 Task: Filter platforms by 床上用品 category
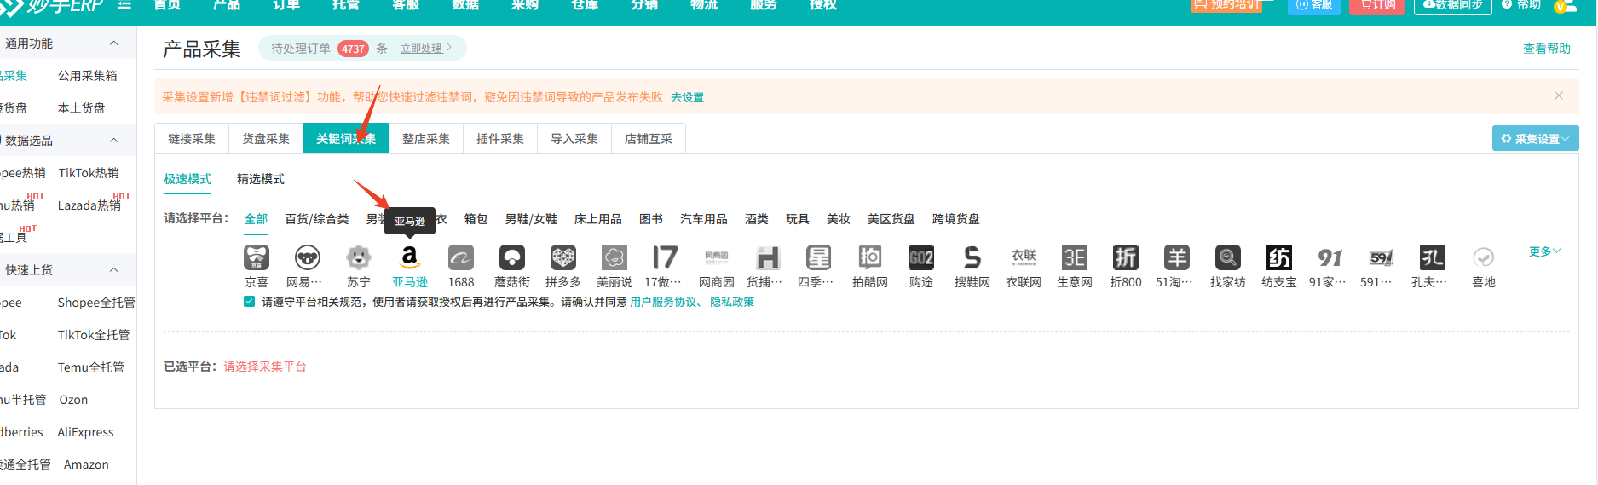click(598, 219)
